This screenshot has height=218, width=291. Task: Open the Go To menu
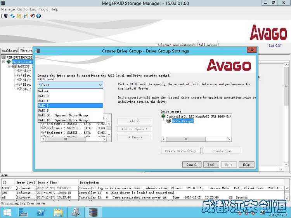tap(22, 9)
